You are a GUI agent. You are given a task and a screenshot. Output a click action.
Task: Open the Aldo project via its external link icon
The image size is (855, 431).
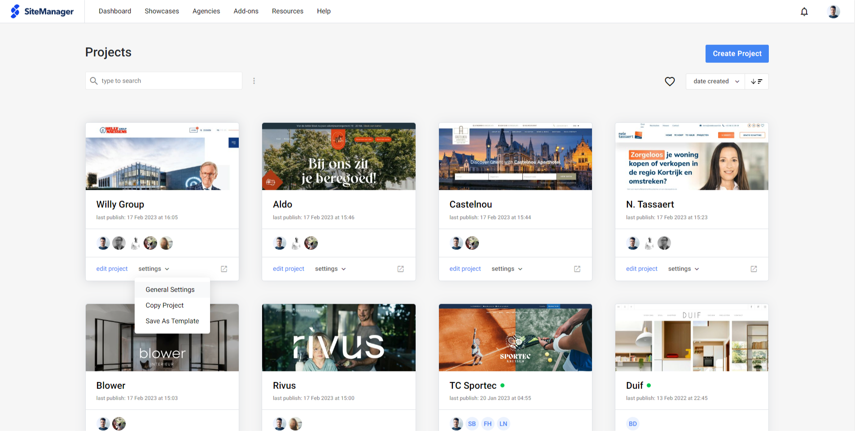400,269
